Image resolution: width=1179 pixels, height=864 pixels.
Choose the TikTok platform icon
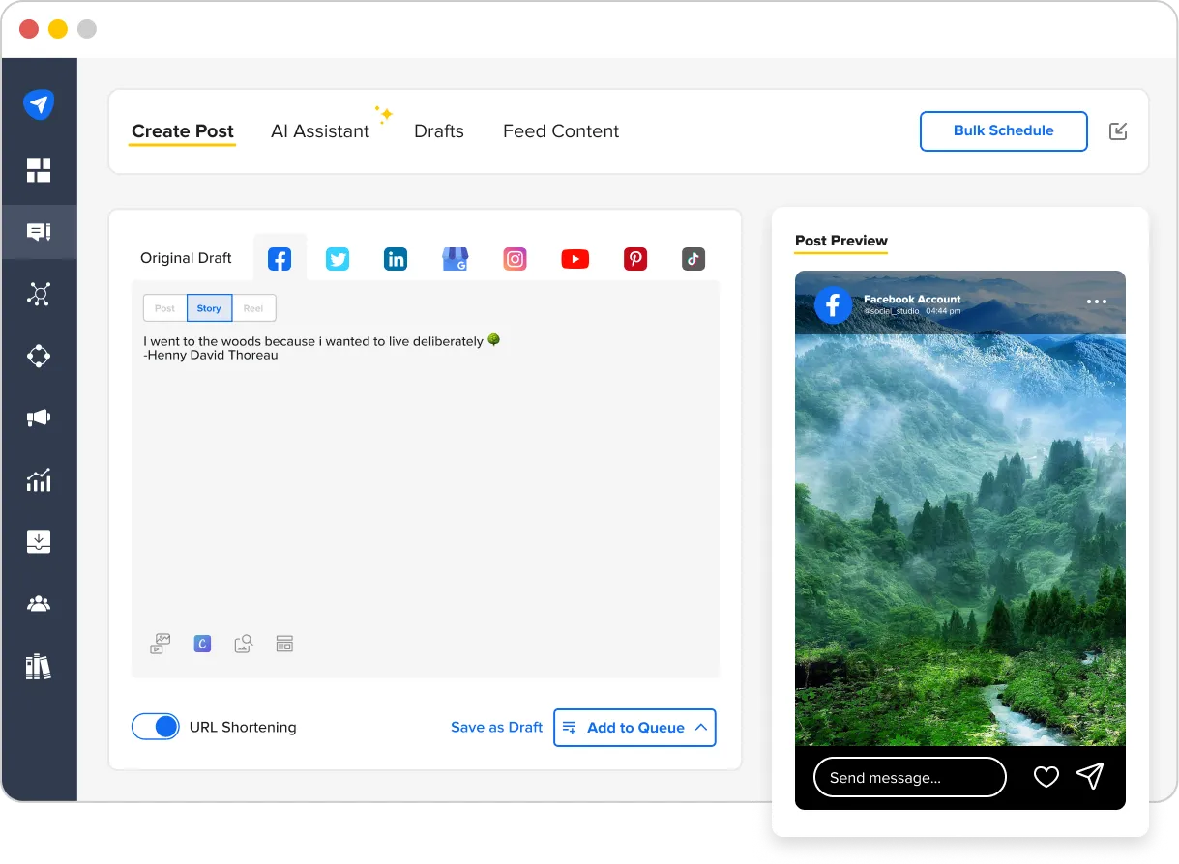tap(693, 259)
